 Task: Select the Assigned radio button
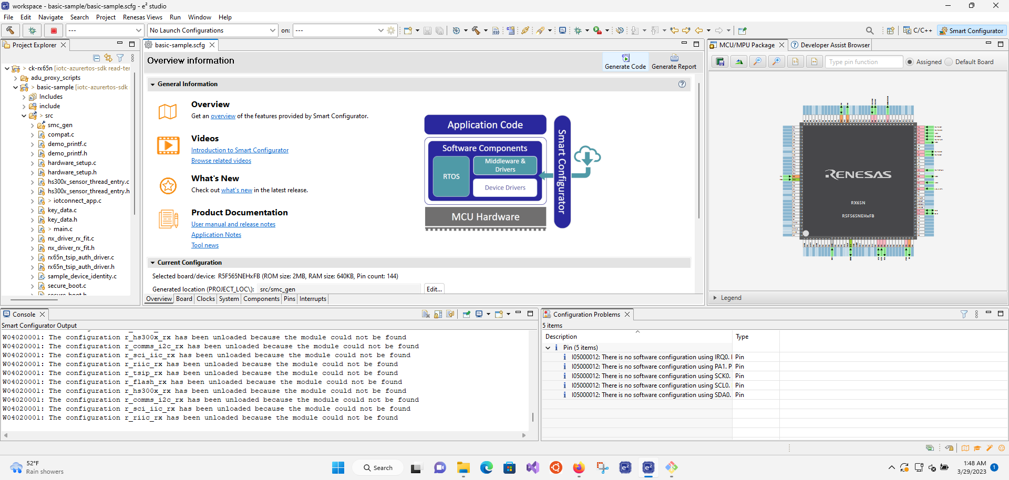pyautogui.click(x=910, y=62)
